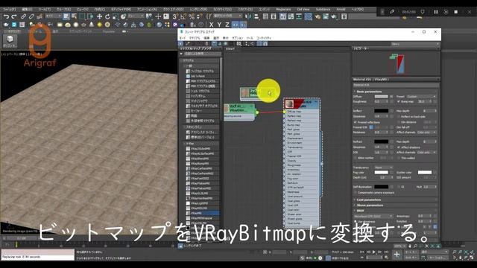Toggle Reflect on back side checkbox
This screenshot has height=268, width=477.
(x=399, y=116)
